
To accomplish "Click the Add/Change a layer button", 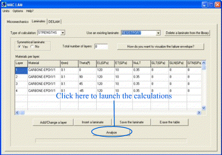I will pyautogui.click(x=53, y=122).
